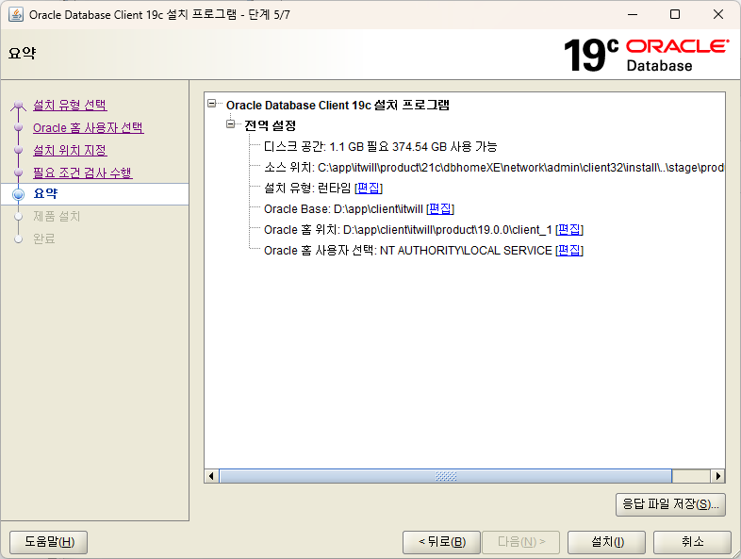Minimize the installer window
Screen dimensions: 741x559
tap(633, 15)
